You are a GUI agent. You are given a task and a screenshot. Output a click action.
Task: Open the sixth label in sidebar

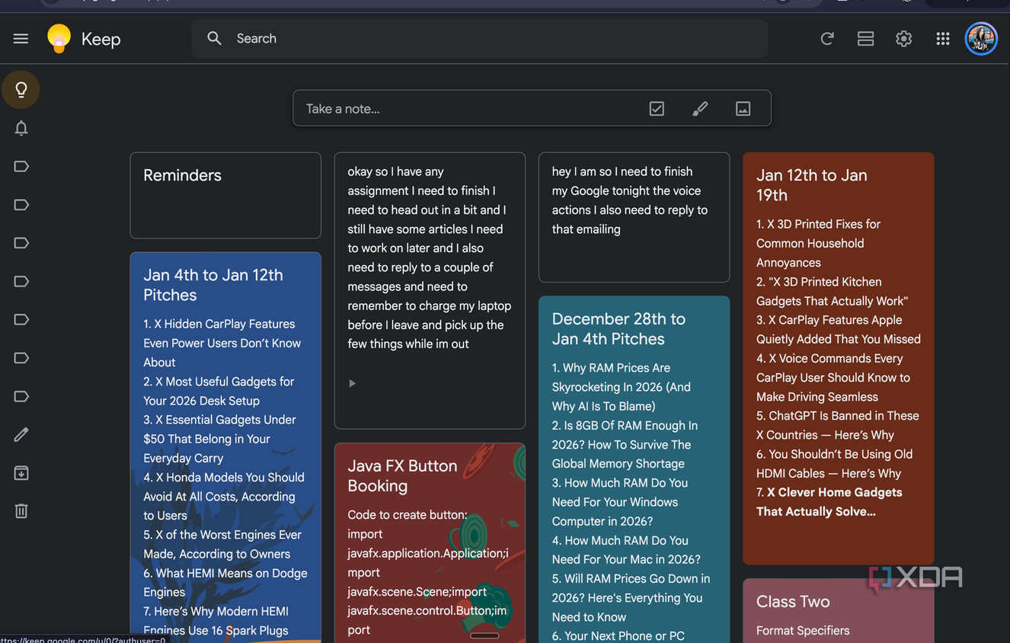[21, 358]
